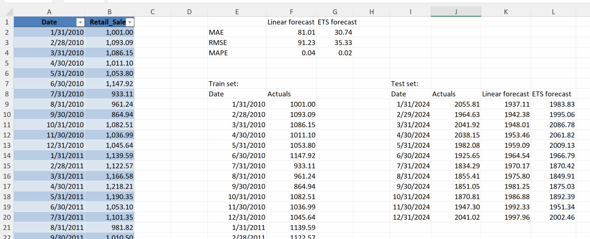Open the Retail_Sale column filter dropdown
Image resolution: width=590 pixels, height=239 pixels.
(x=130, y=22)
